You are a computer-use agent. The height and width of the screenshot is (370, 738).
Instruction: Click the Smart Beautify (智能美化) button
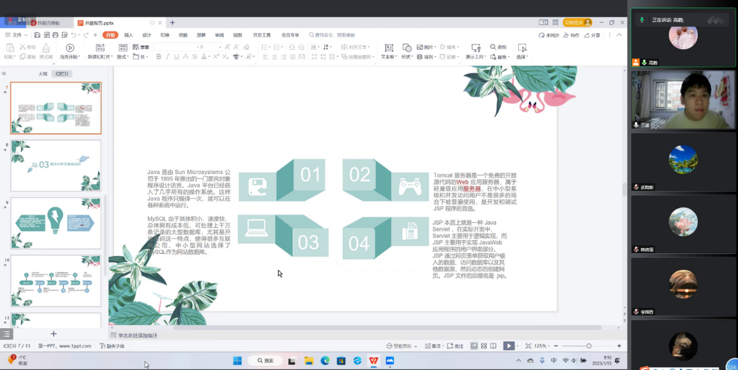(x=402, y=346)
